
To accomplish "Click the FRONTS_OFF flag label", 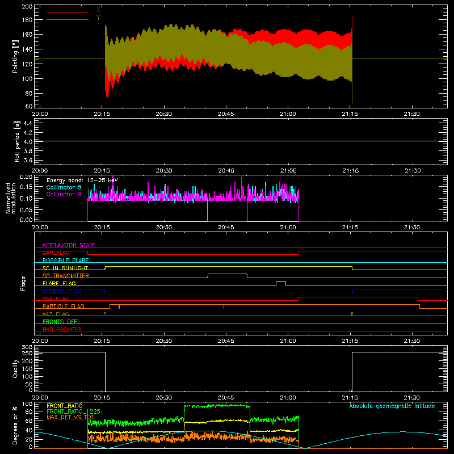I will pyautogui.click(x=60, y=321).
